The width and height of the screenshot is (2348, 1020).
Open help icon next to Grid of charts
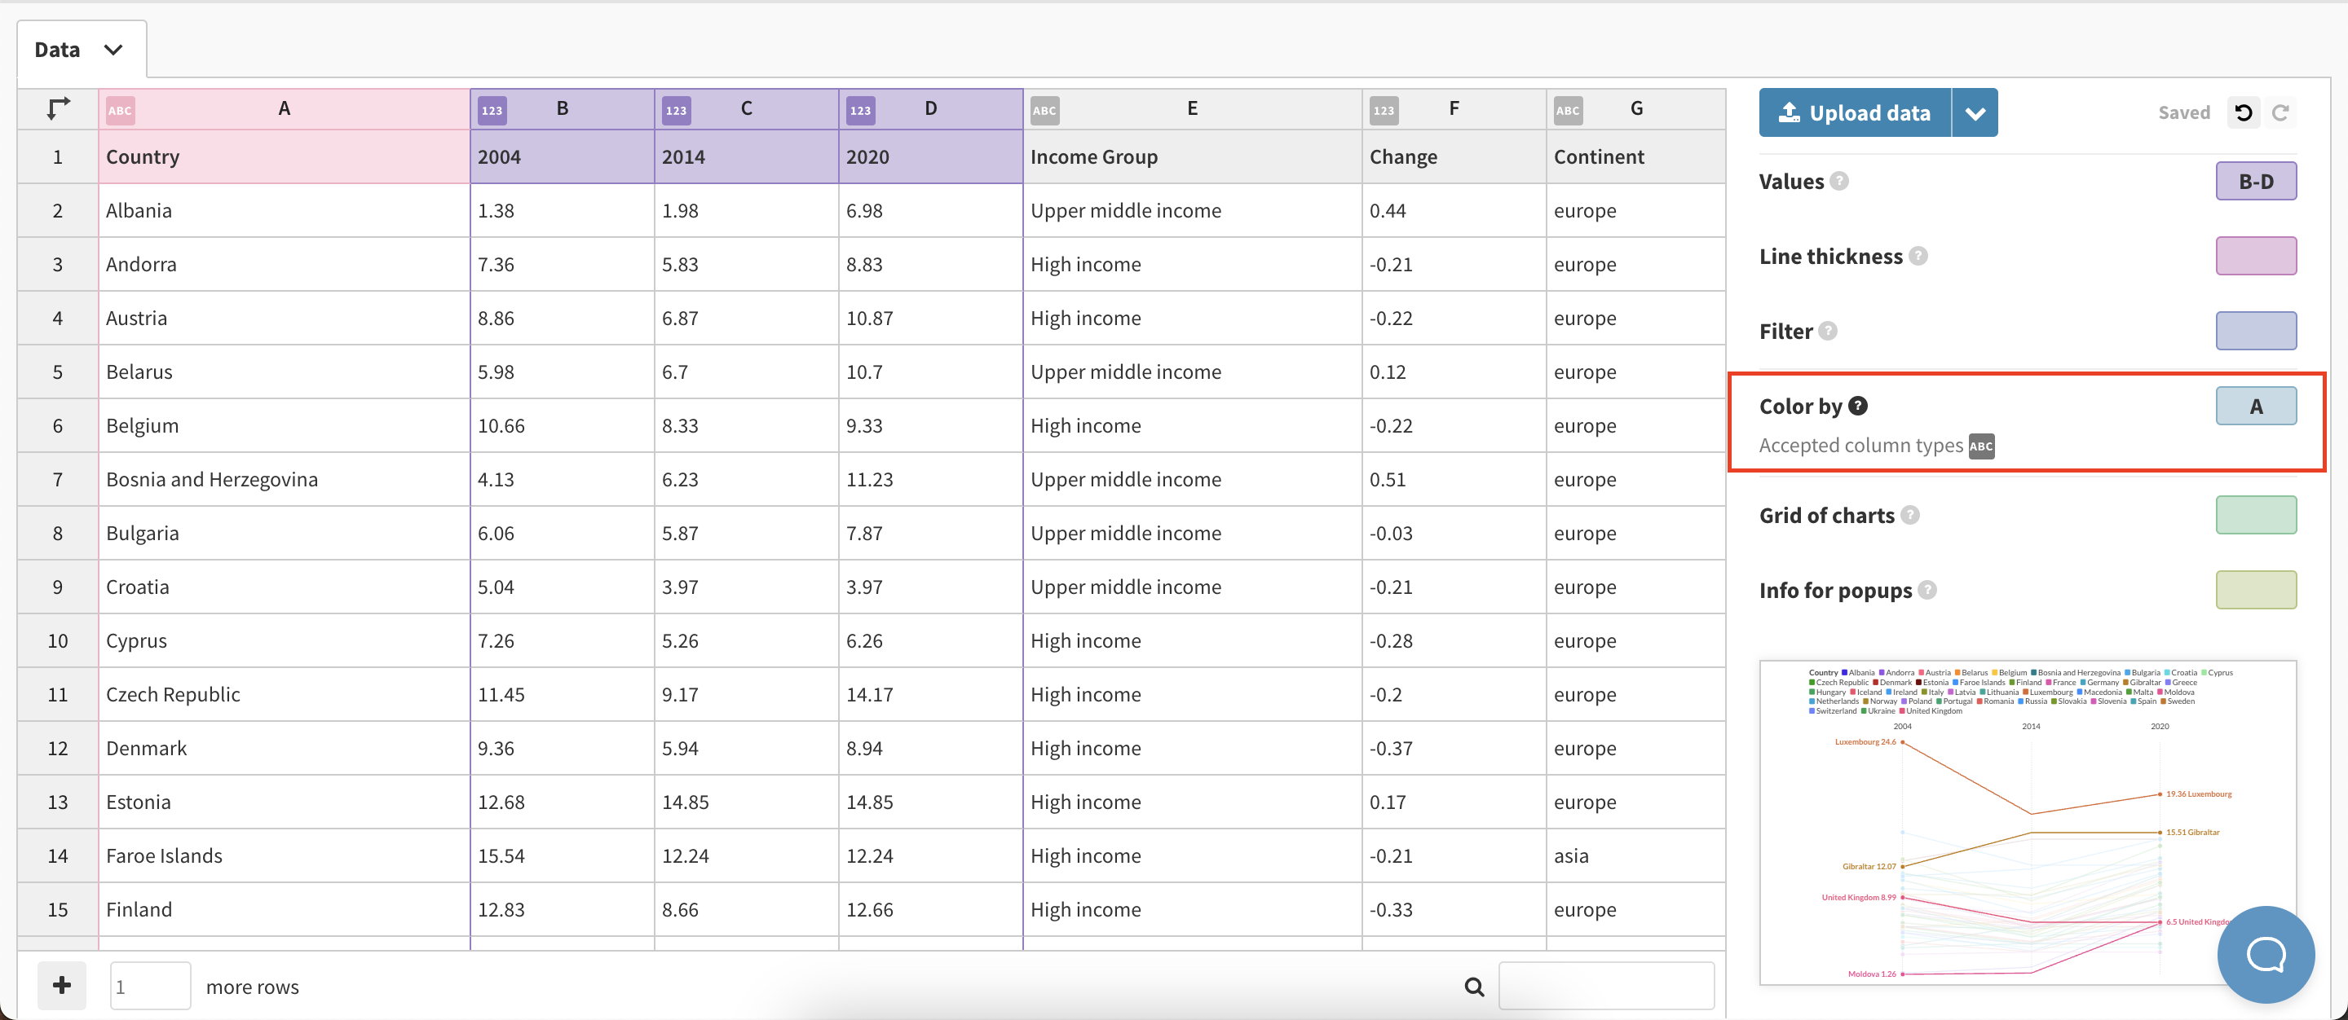(1909, 515)
